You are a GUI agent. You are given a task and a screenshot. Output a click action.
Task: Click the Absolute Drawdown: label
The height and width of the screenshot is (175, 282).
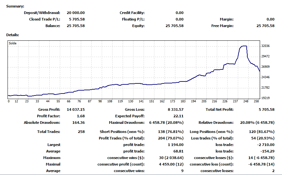tap(42, 123)
